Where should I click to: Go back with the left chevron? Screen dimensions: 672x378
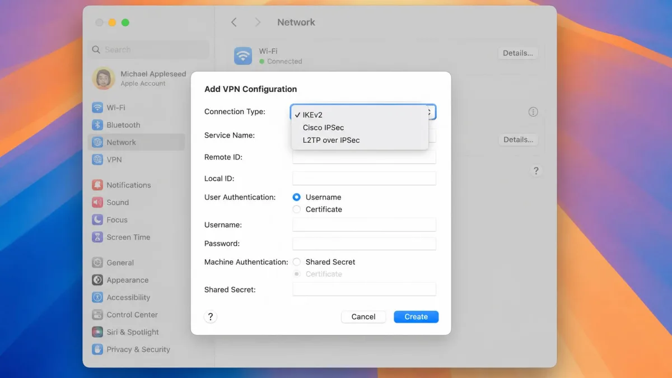click(234, 22)
